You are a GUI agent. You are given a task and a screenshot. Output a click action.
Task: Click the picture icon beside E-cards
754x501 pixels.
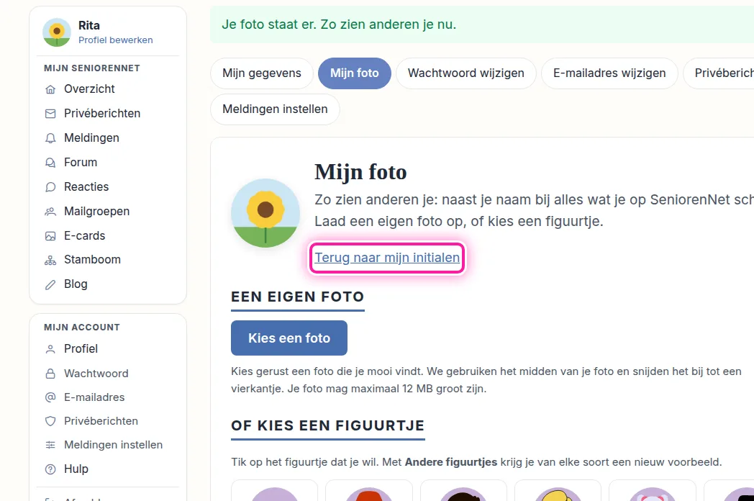50,236
